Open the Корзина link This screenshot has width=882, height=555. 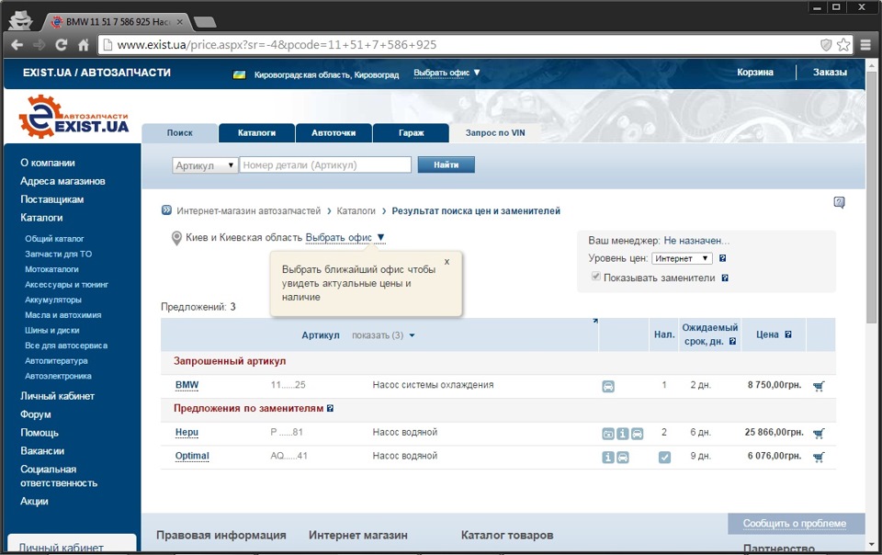click(x=755, y=72)
